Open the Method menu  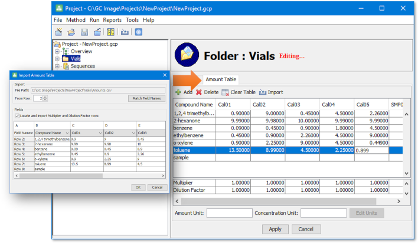76,20
